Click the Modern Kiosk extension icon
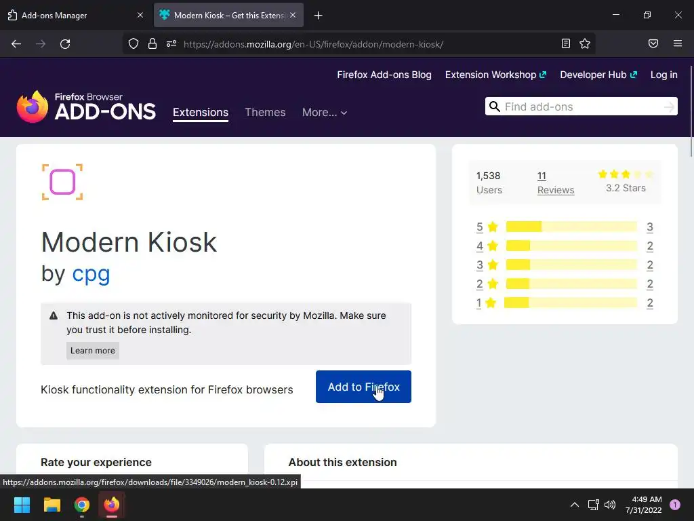Viewport: 694px width, 521px height. coord(62,182)
